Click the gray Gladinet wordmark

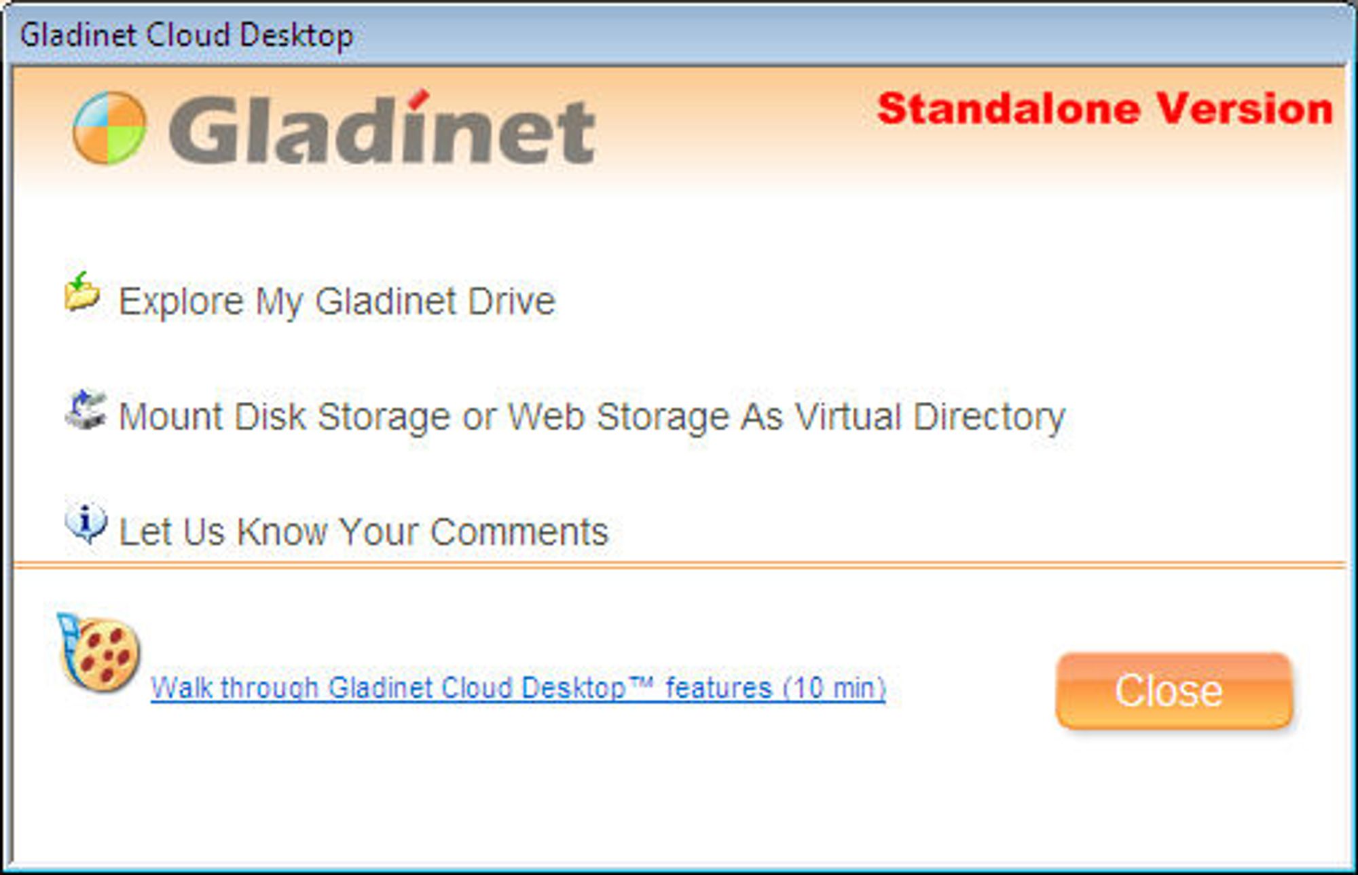point(382,130)
